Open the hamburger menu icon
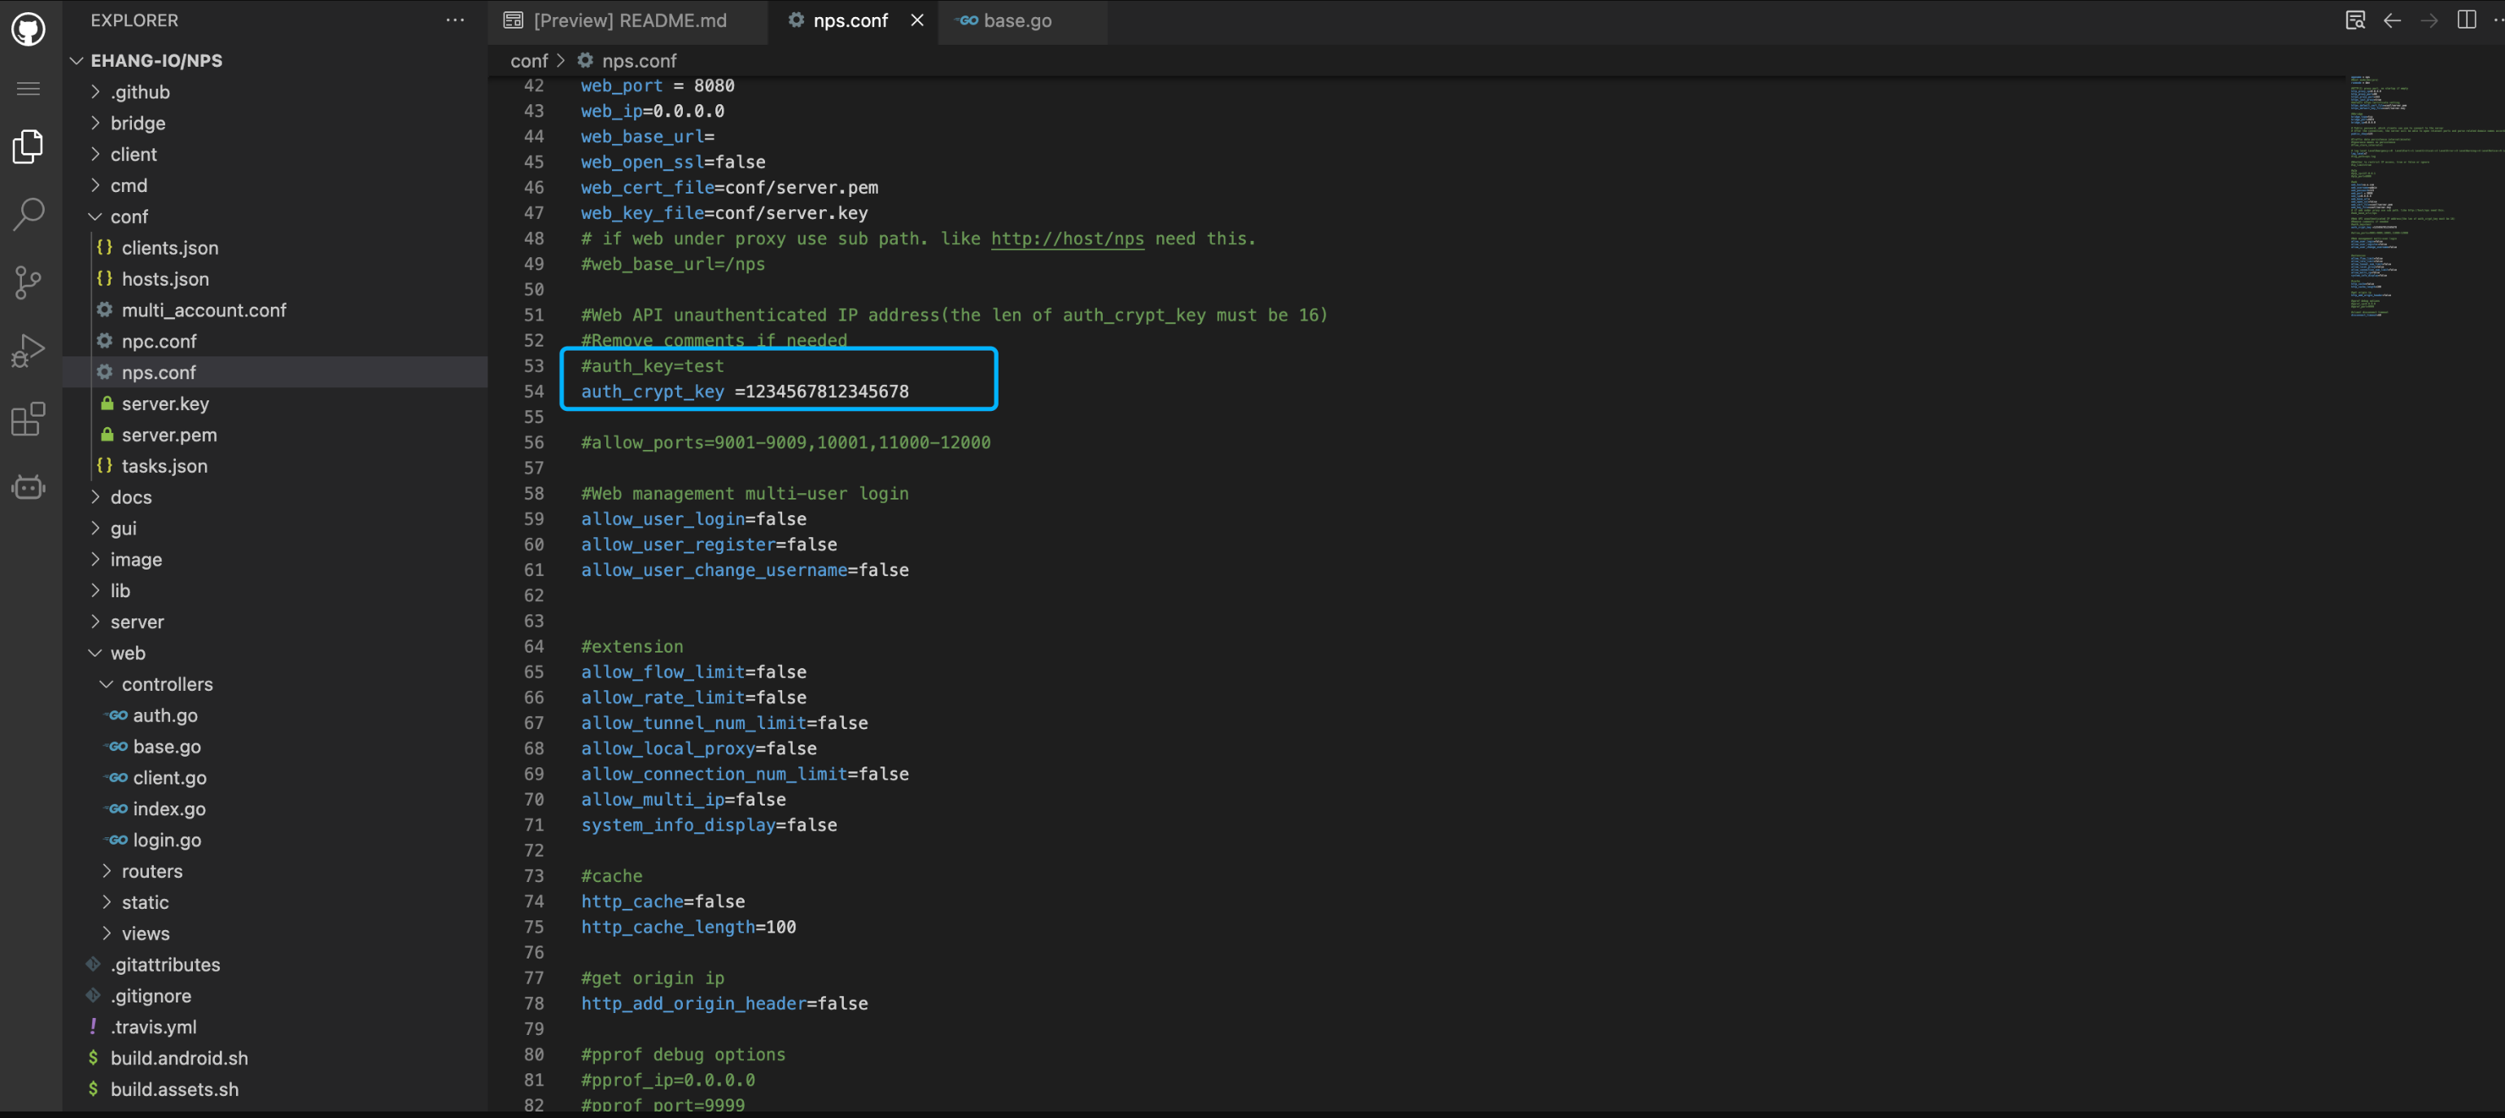 pyautogui.click(x=28, y=89)
